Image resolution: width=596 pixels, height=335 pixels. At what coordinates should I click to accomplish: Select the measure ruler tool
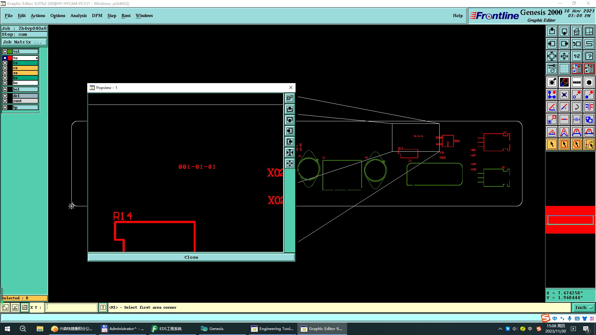point(576,82)
